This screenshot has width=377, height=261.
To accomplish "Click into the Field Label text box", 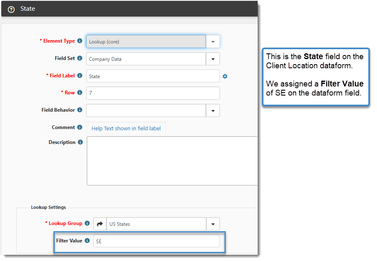I will click(x=153, y=76).
